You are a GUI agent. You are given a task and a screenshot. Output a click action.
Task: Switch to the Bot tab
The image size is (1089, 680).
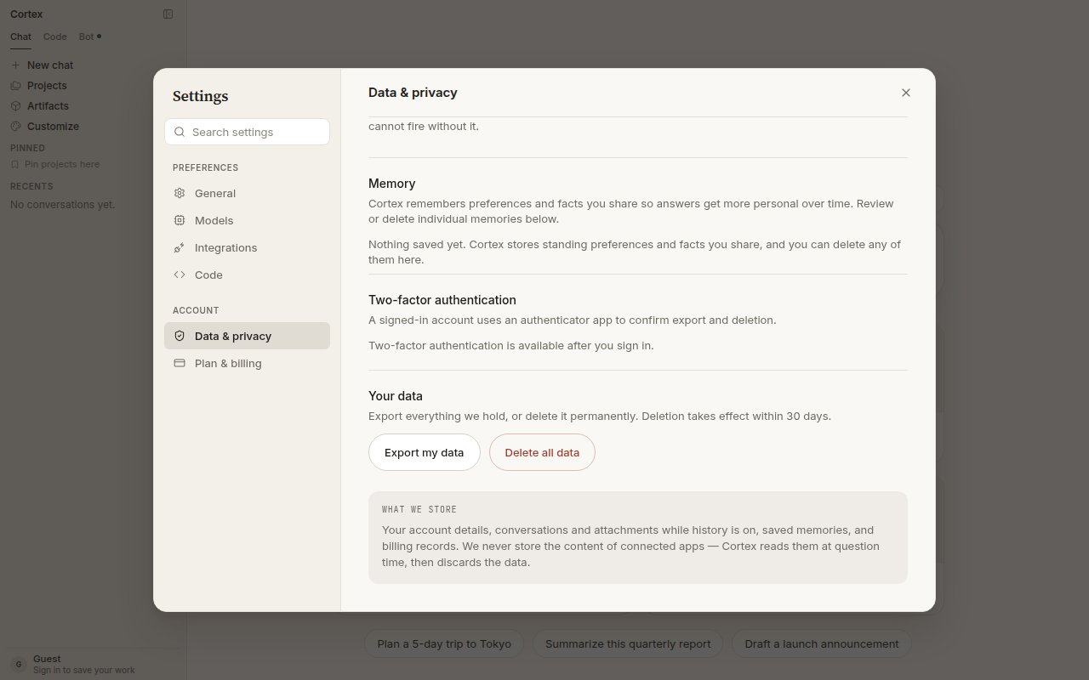(89, 37)
